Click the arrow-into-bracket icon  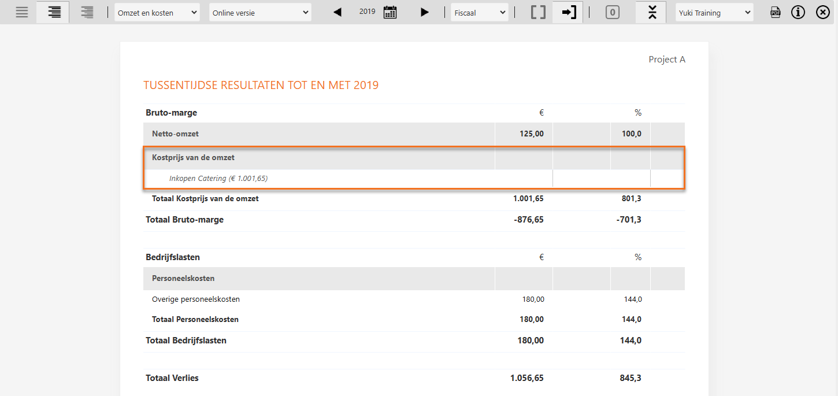[569, 12]
